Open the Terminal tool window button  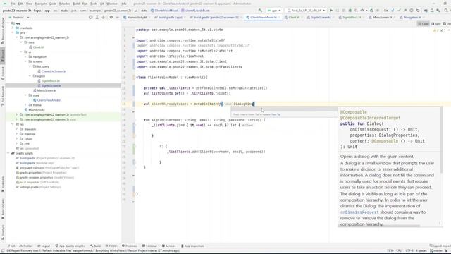tap(149, 246)
